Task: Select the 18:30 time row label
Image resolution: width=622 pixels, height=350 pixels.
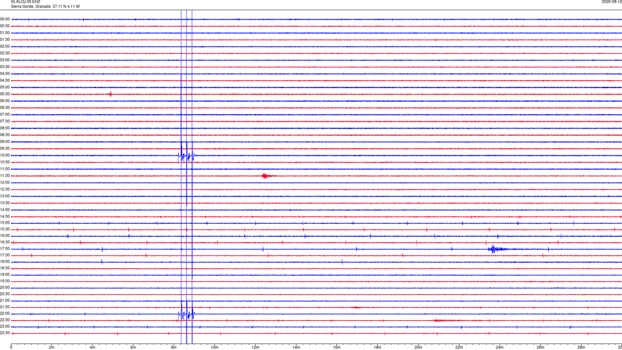Action: (5, 268)
